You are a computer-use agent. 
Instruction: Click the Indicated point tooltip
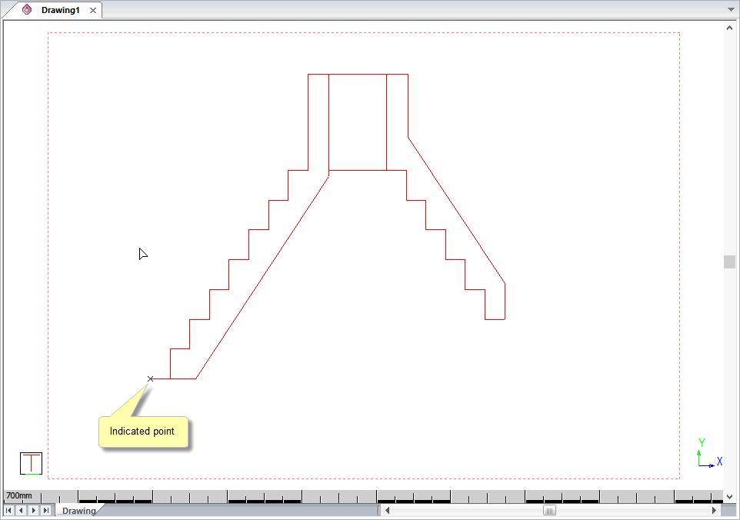click(x=142, y=432)
